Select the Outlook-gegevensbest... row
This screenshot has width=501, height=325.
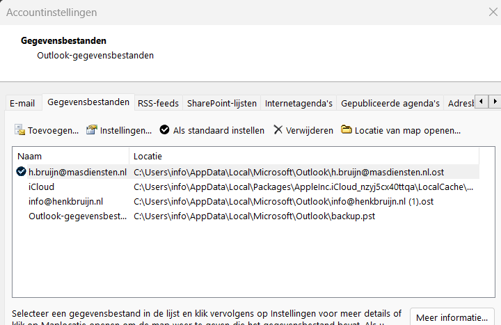pos(246,216)
